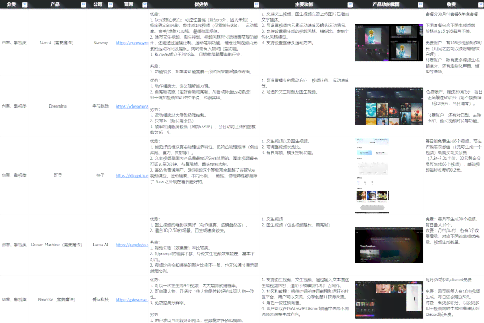Select the category cell in the Pixverse row
The image size is (484, 323).
(x=14, y=300)
